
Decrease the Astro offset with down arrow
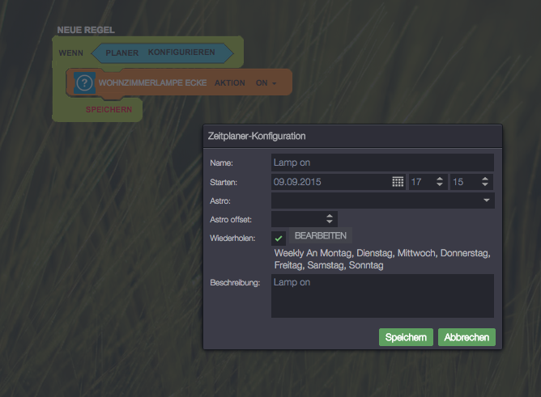click(x=330, y=222)
